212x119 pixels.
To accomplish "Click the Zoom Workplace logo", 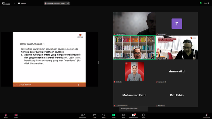I will click(6, 3).
